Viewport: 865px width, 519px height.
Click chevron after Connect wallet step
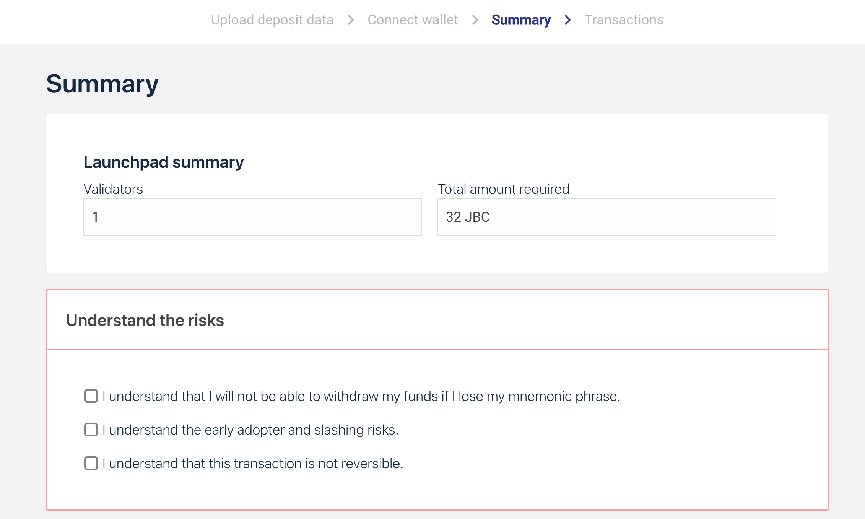coord(475,20)
